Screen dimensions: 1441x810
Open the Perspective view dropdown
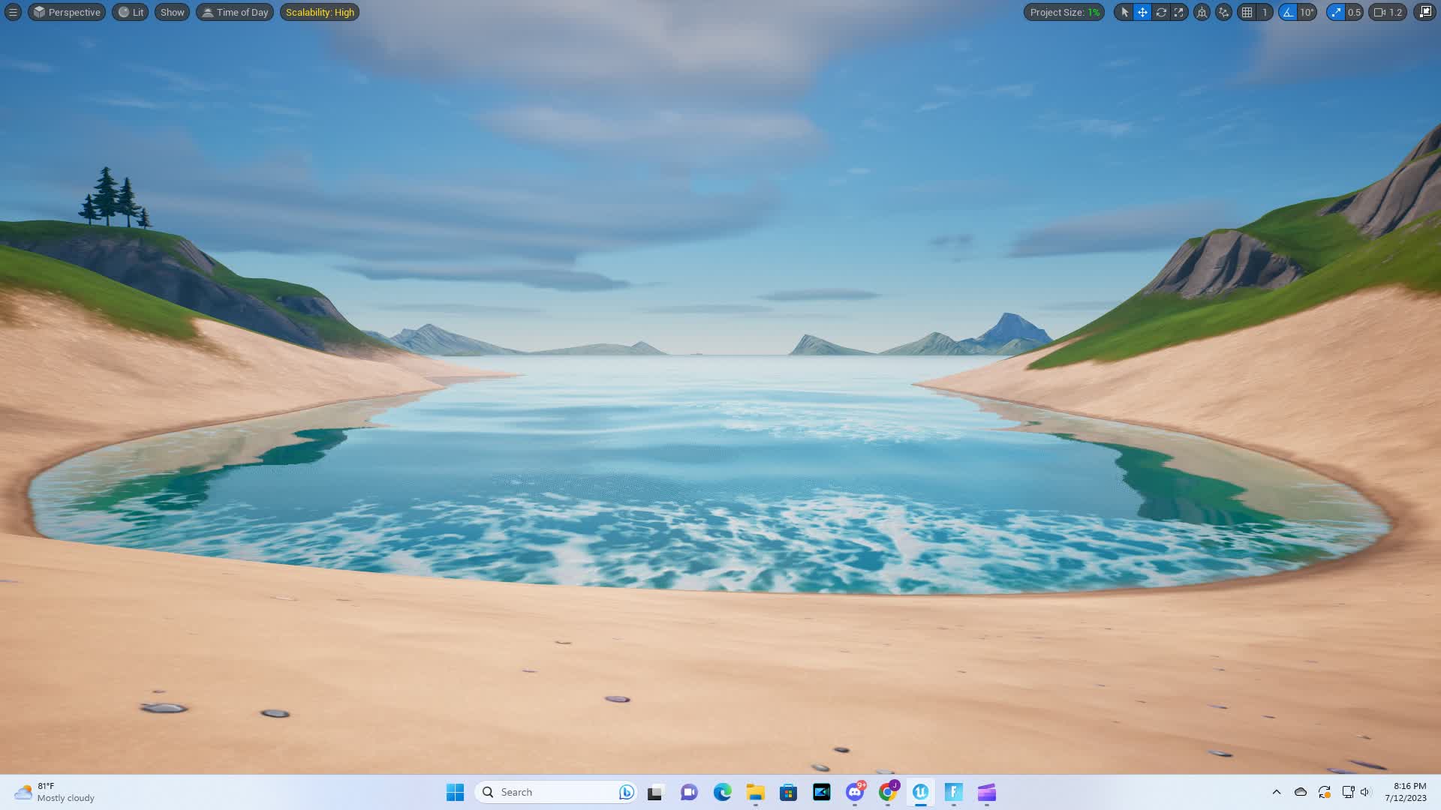(66, 12)
